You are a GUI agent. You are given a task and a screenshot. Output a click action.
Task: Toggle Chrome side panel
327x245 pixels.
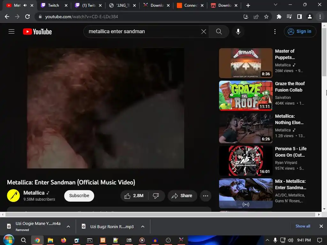[x=300, y=17]
